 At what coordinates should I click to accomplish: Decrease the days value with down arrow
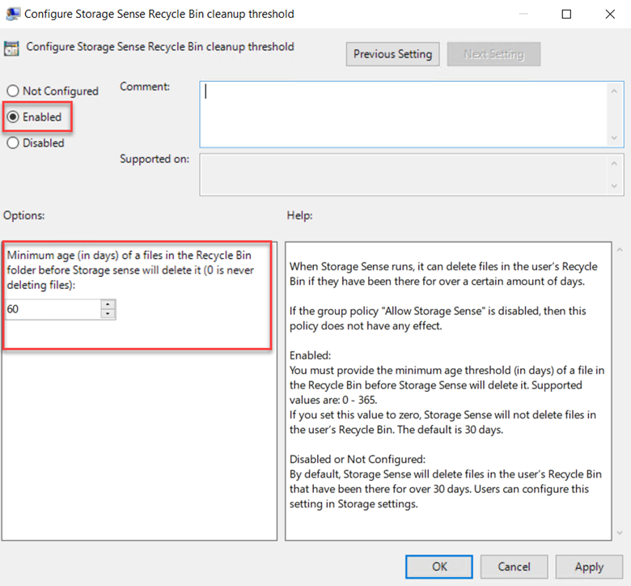108,314
